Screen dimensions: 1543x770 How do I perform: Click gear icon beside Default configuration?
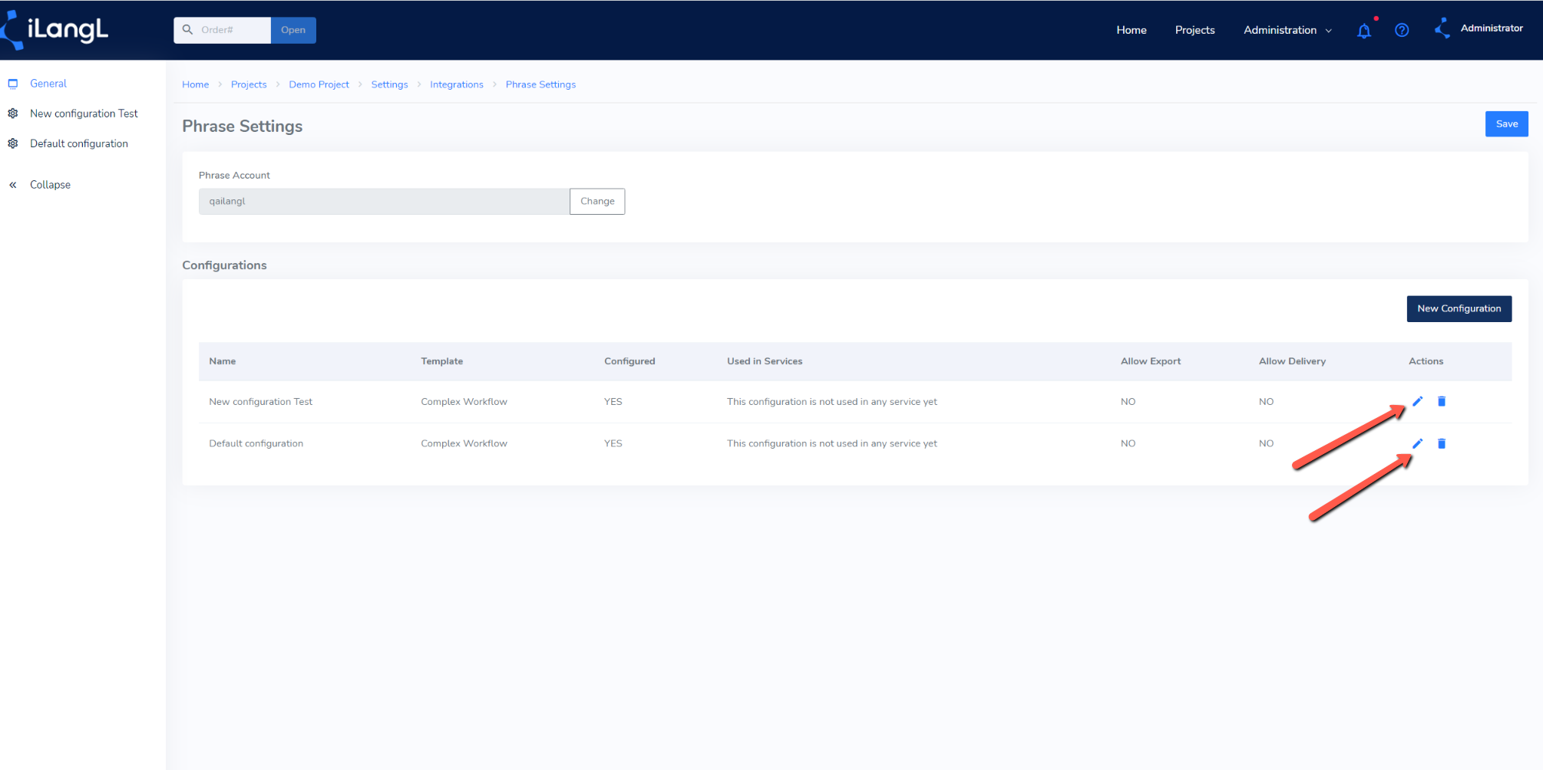click(13, 143)
